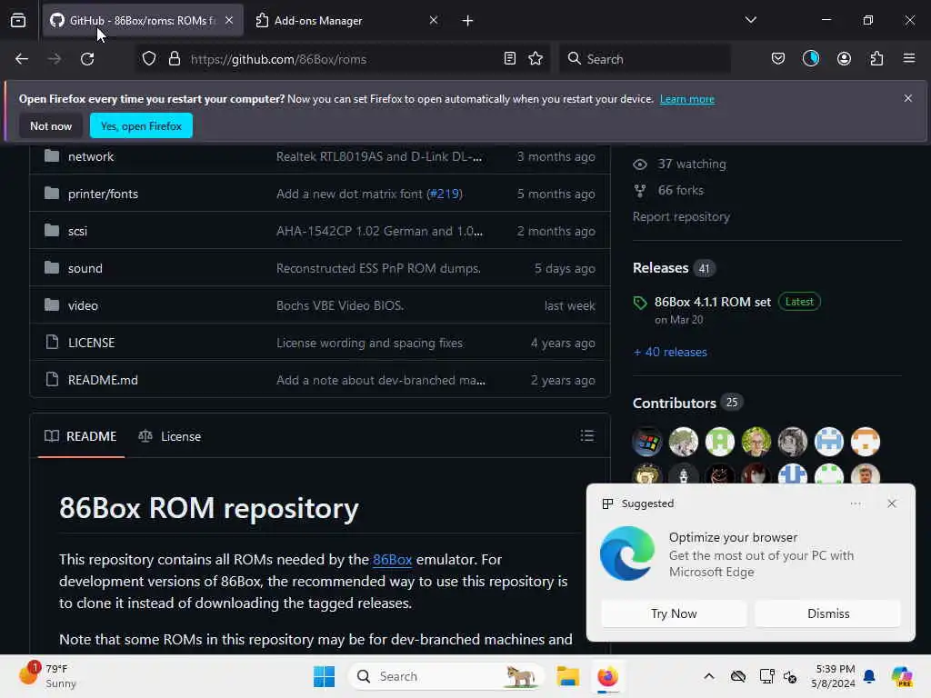Open pull request #219 link
Viewport: 931px width, 698px height.
pyautogui.click(x=444, y=194)
